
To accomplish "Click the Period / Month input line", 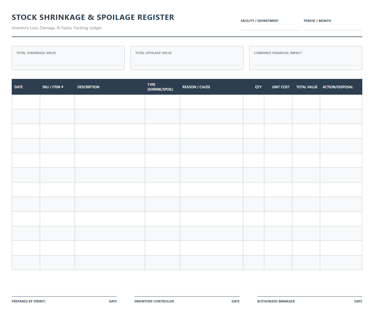I will coord(333,27).
